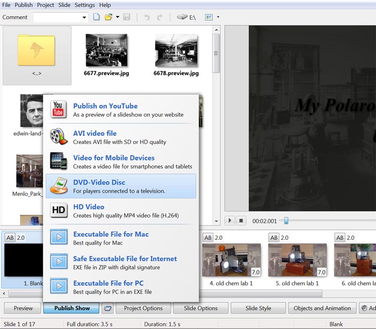
Task: Click the open folder icon in toolbar
Action: (x=109, y=17)
